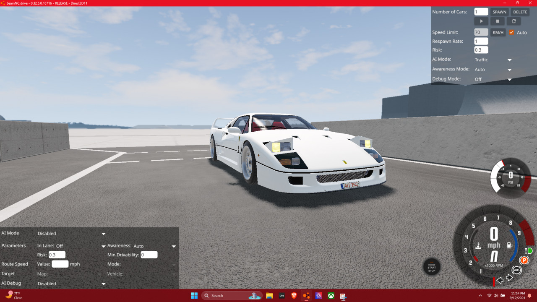537x302 pixels.
Task: Click the parking brake indicator icon
Action: (524, 260)
